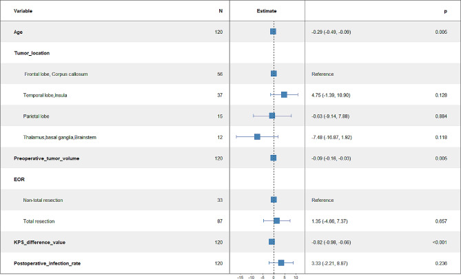Click the Frontal lobe, Corpus callosum reference marker

tap(274, 74)
